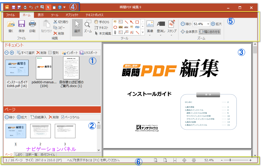Click next page icon in status bar
This screenshot has width=261, height=166.
point(165,160)
